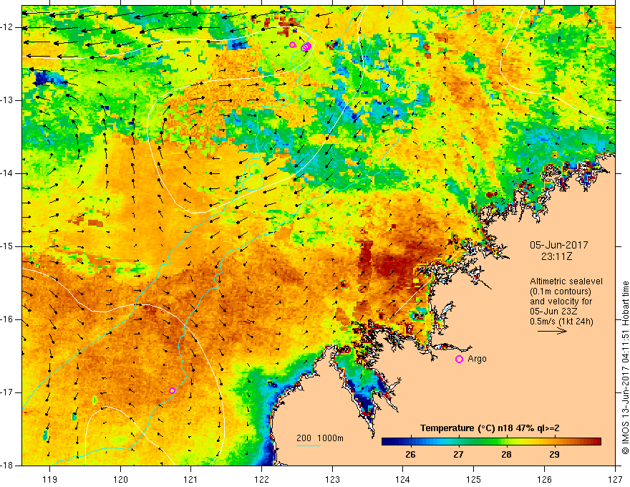Click the '-14' latitude axis label

tap(8, 173)
